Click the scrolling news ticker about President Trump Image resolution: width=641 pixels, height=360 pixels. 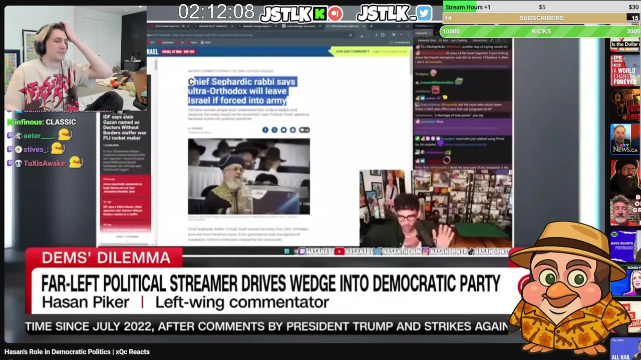266,326
